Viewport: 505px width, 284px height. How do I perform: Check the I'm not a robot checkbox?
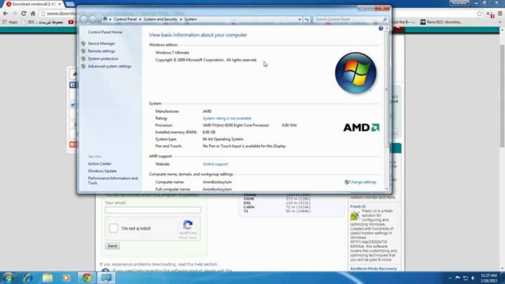tap(114, 228)
